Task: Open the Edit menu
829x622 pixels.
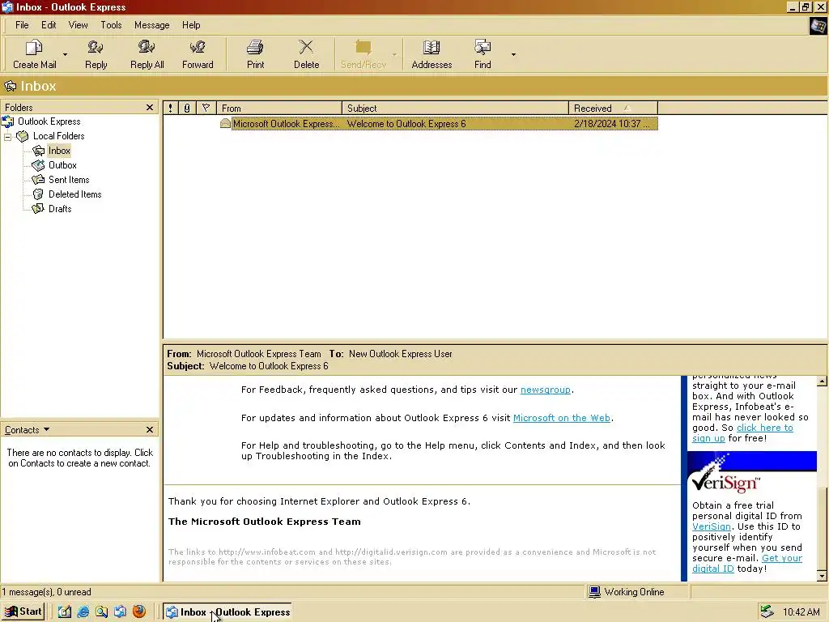Action: [x=49, y=25]
